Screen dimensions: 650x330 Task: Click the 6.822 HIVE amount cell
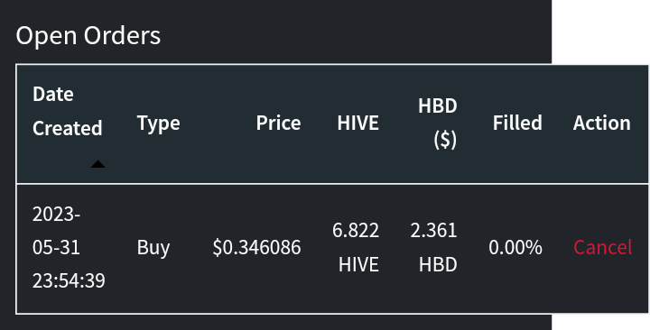pyautogui.click(x=356, y=248)
